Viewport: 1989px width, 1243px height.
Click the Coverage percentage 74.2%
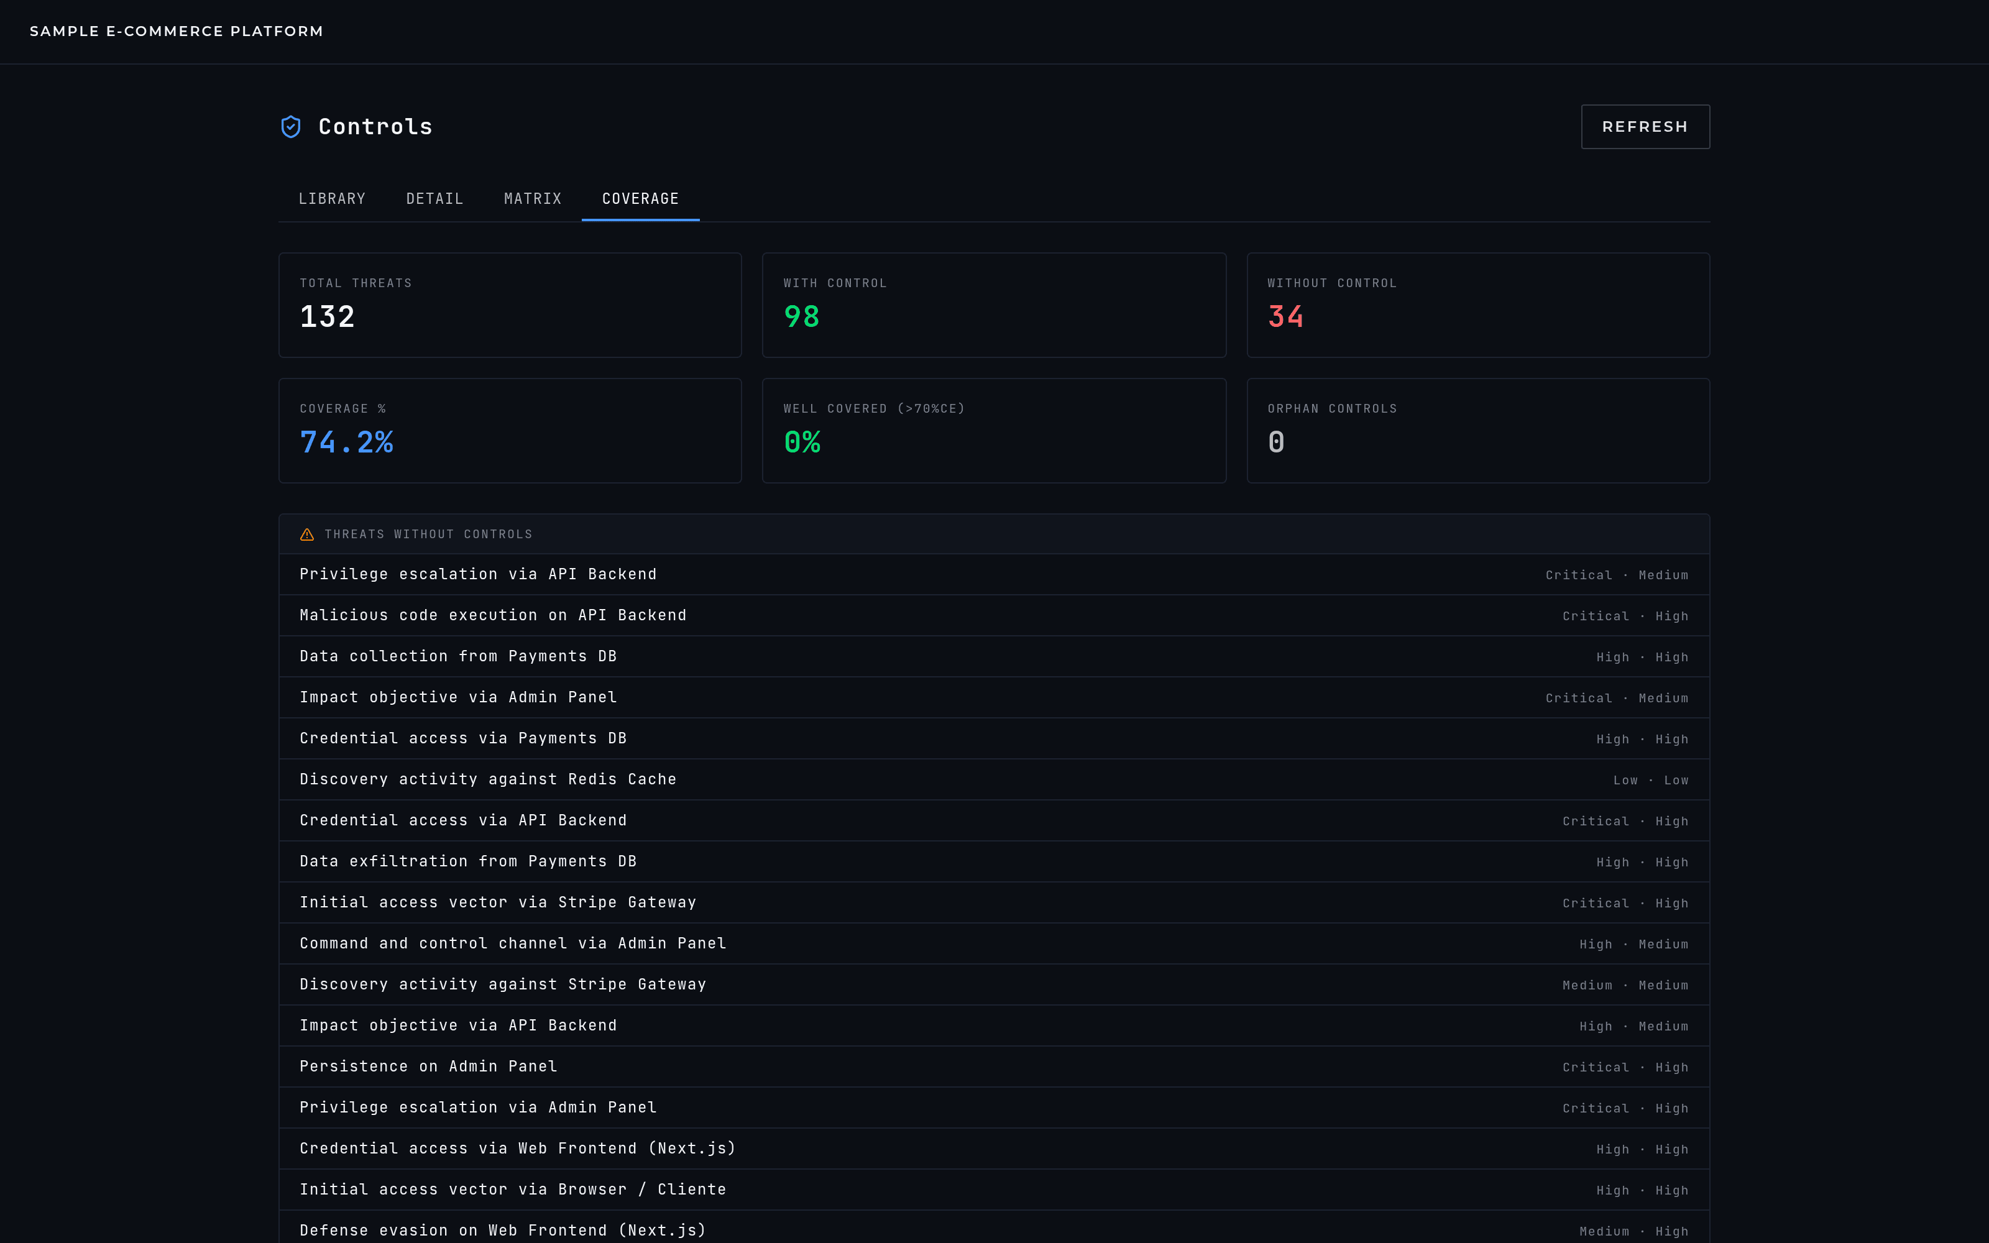pos(347,443)
